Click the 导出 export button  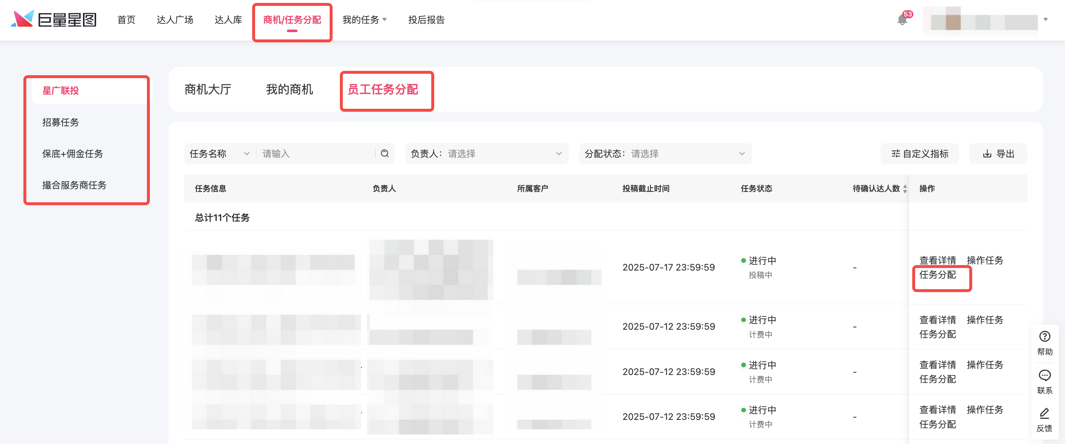pos(998,154)
